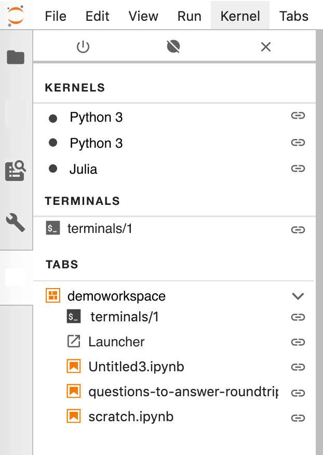Viewport: 323px width, 455px height.
Task: Open the property inspector sidebar panel
Action: coord(16,169)
